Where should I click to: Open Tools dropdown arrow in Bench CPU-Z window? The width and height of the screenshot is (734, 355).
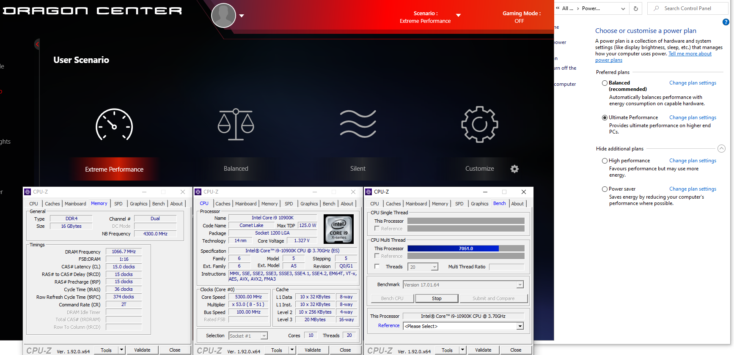462,350
